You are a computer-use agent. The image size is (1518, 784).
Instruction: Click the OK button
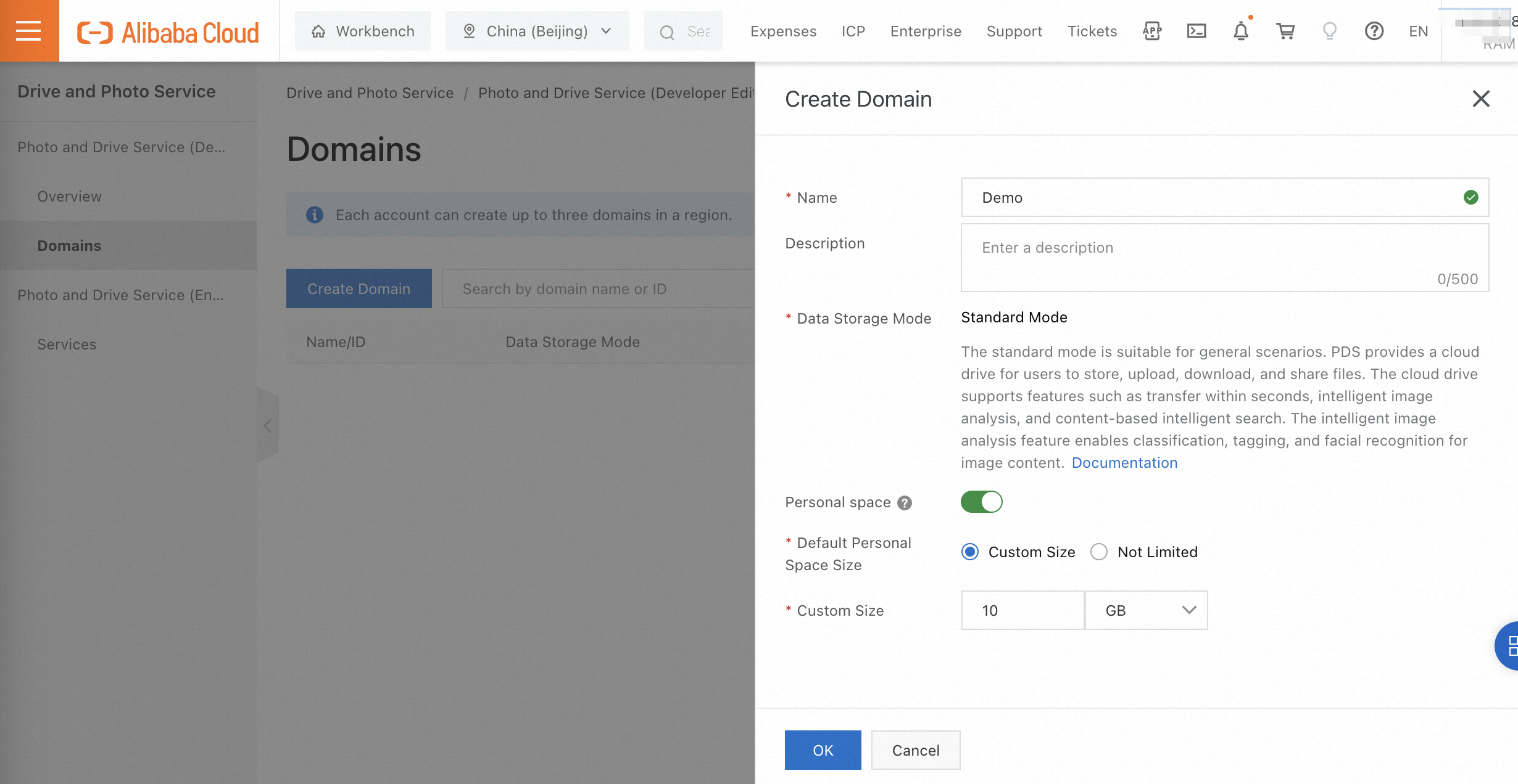[823, 750]
